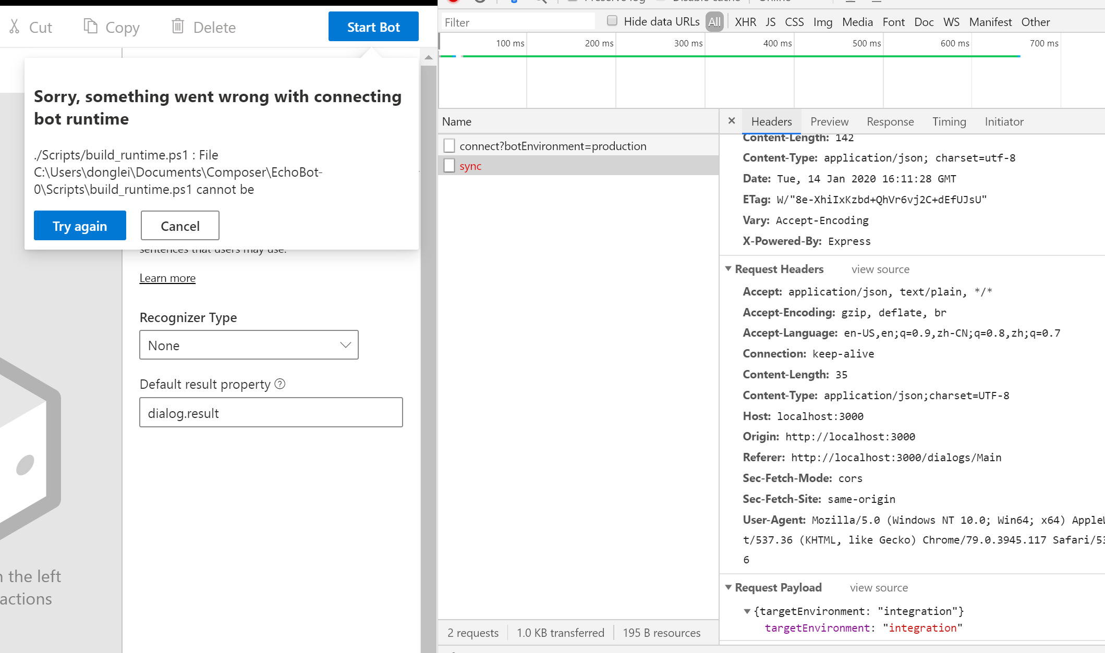Click the Start Bot button

pyautogui.click(x=373, y=27)
